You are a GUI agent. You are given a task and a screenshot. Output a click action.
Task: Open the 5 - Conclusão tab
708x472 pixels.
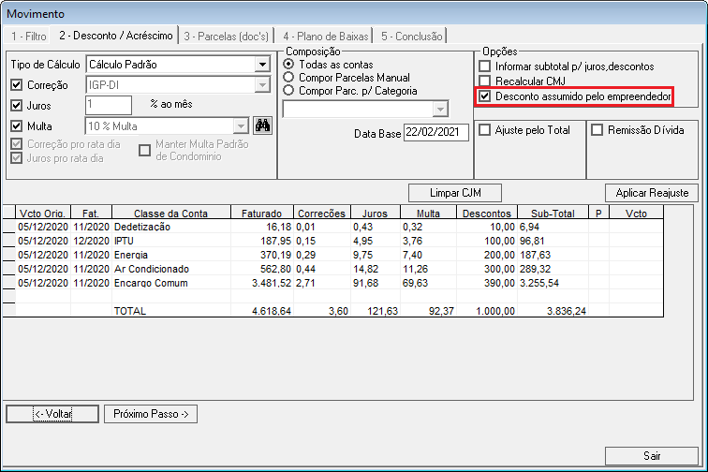411,37
